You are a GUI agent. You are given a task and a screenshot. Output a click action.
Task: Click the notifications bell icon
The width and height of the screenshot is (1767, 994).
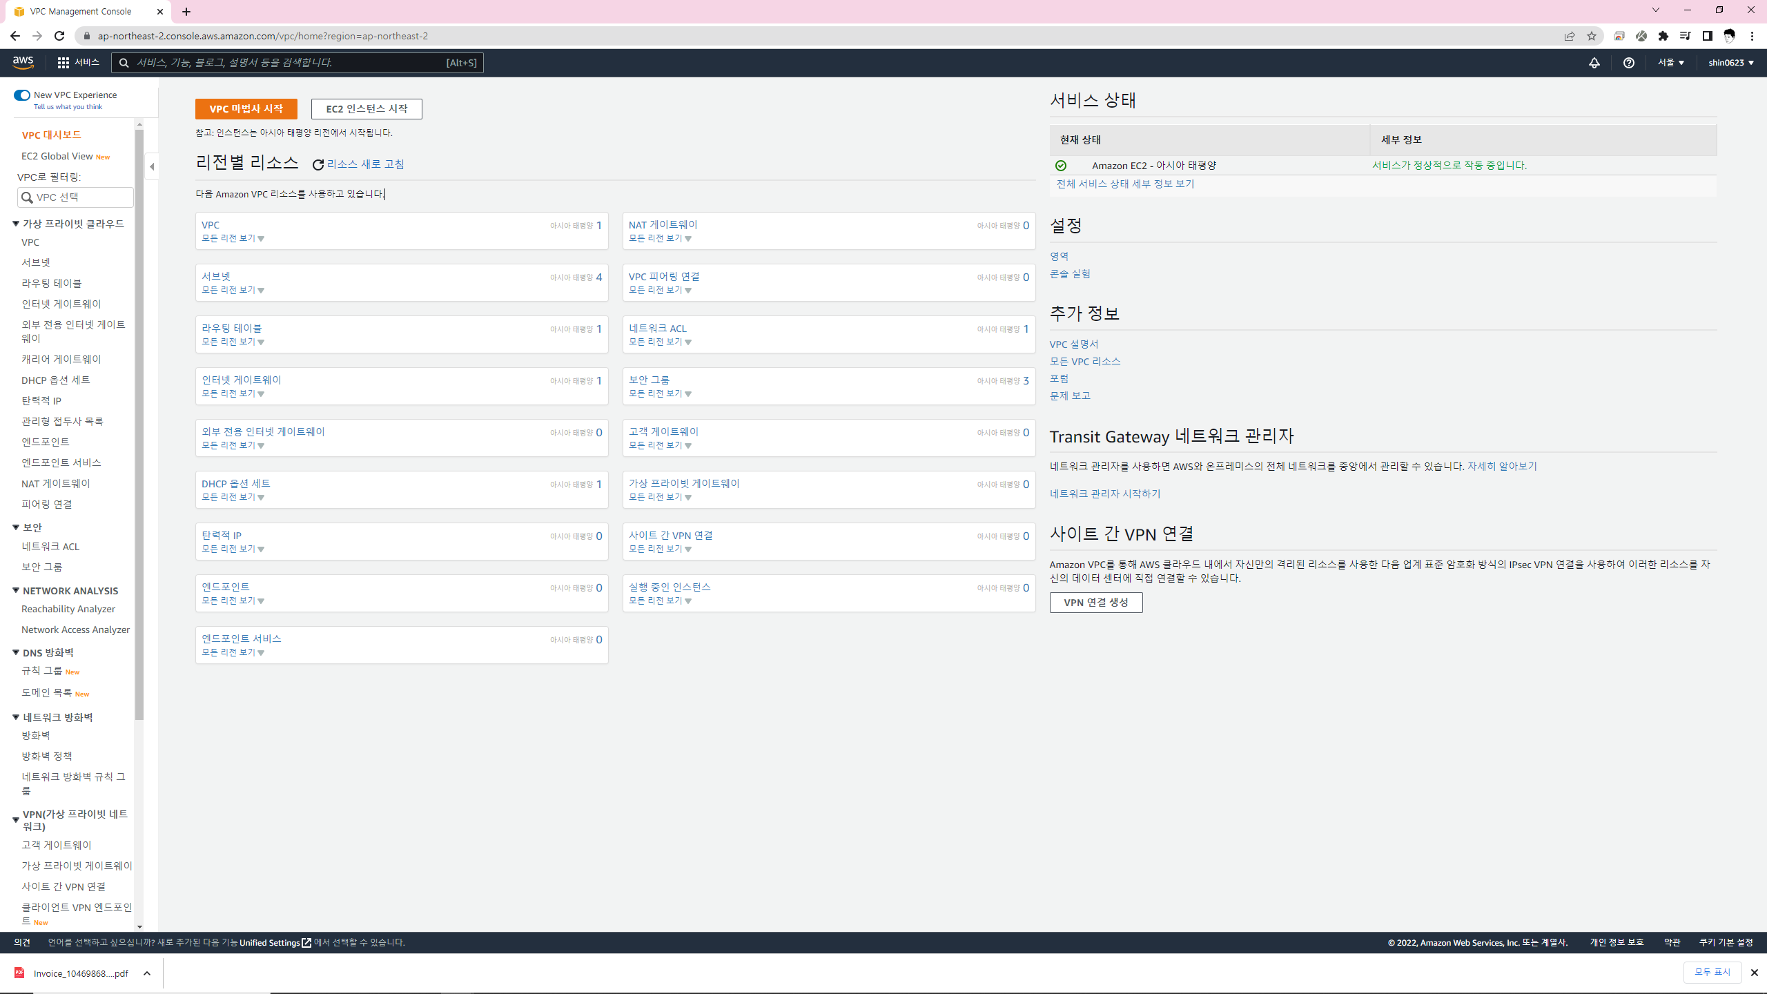1594,63
